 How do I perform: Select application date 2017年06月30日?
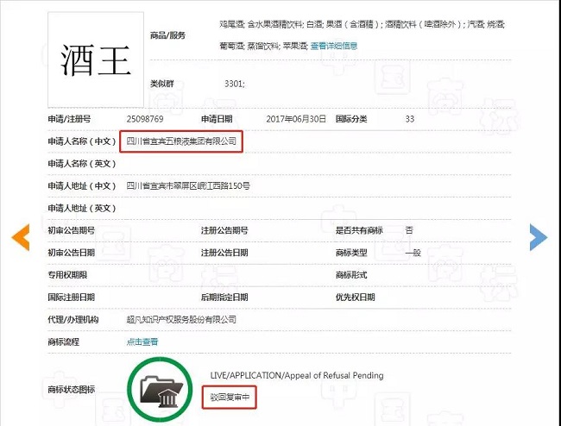(296, 119)
